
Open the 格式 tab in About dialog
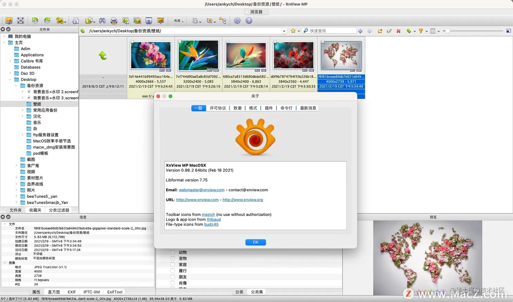click(253, 108)
